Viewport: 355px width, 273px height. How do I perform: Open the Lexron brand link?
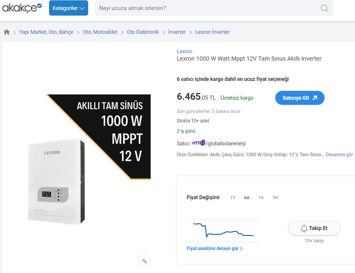tap(185, 51)
